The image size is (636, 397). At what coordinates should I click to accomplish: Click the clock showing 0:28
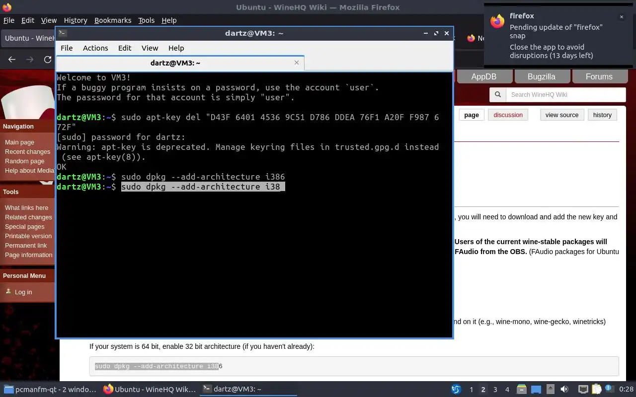click(626, 390)
